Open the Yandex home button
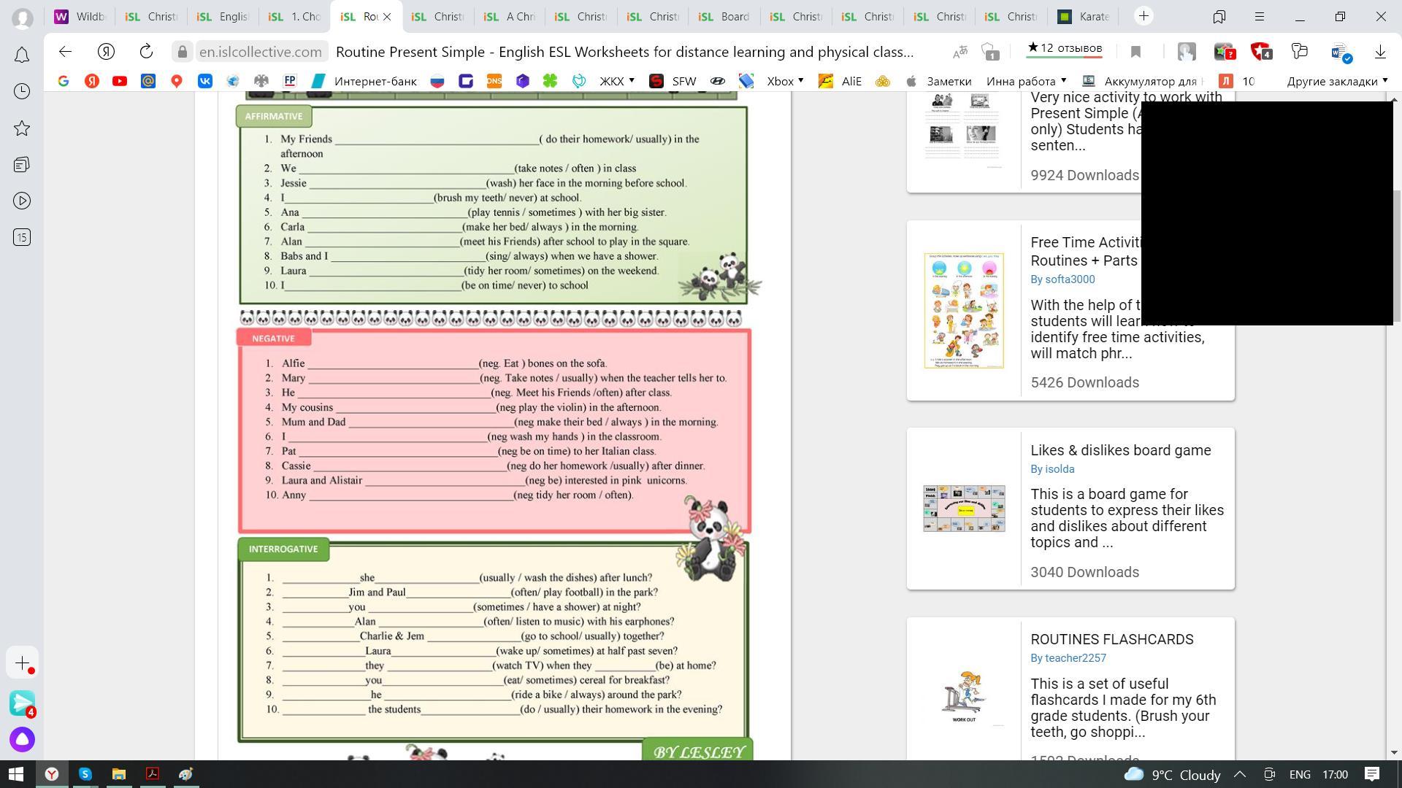Viewport: 1402px width, 788px height. tap(107, 51)
